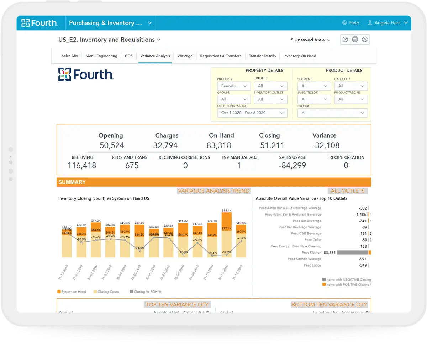Click the print icon
The image size is (427, 346).
pos(355,40)
